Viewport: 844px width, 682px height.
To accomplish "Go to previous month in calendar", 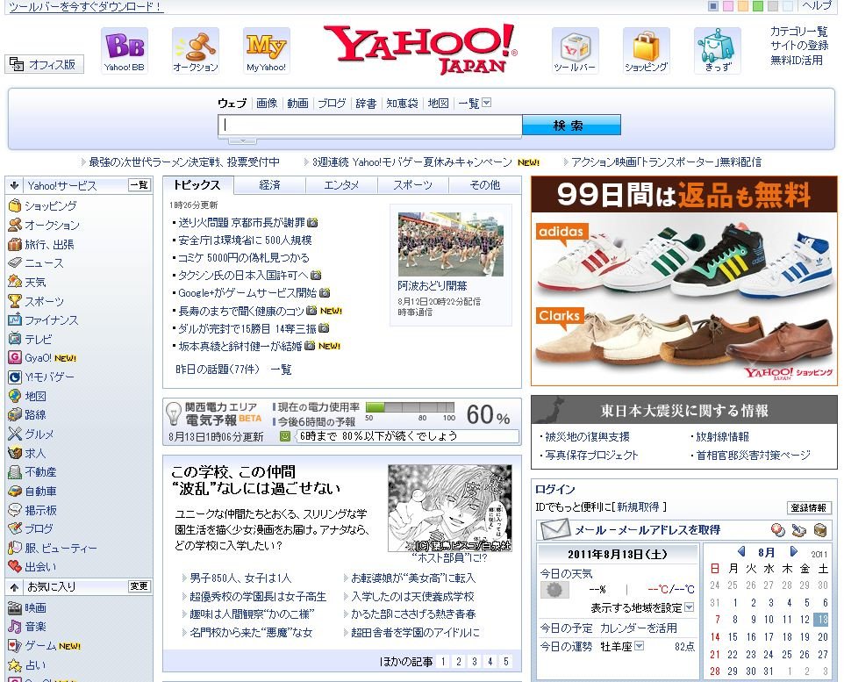I will point(741,551).
